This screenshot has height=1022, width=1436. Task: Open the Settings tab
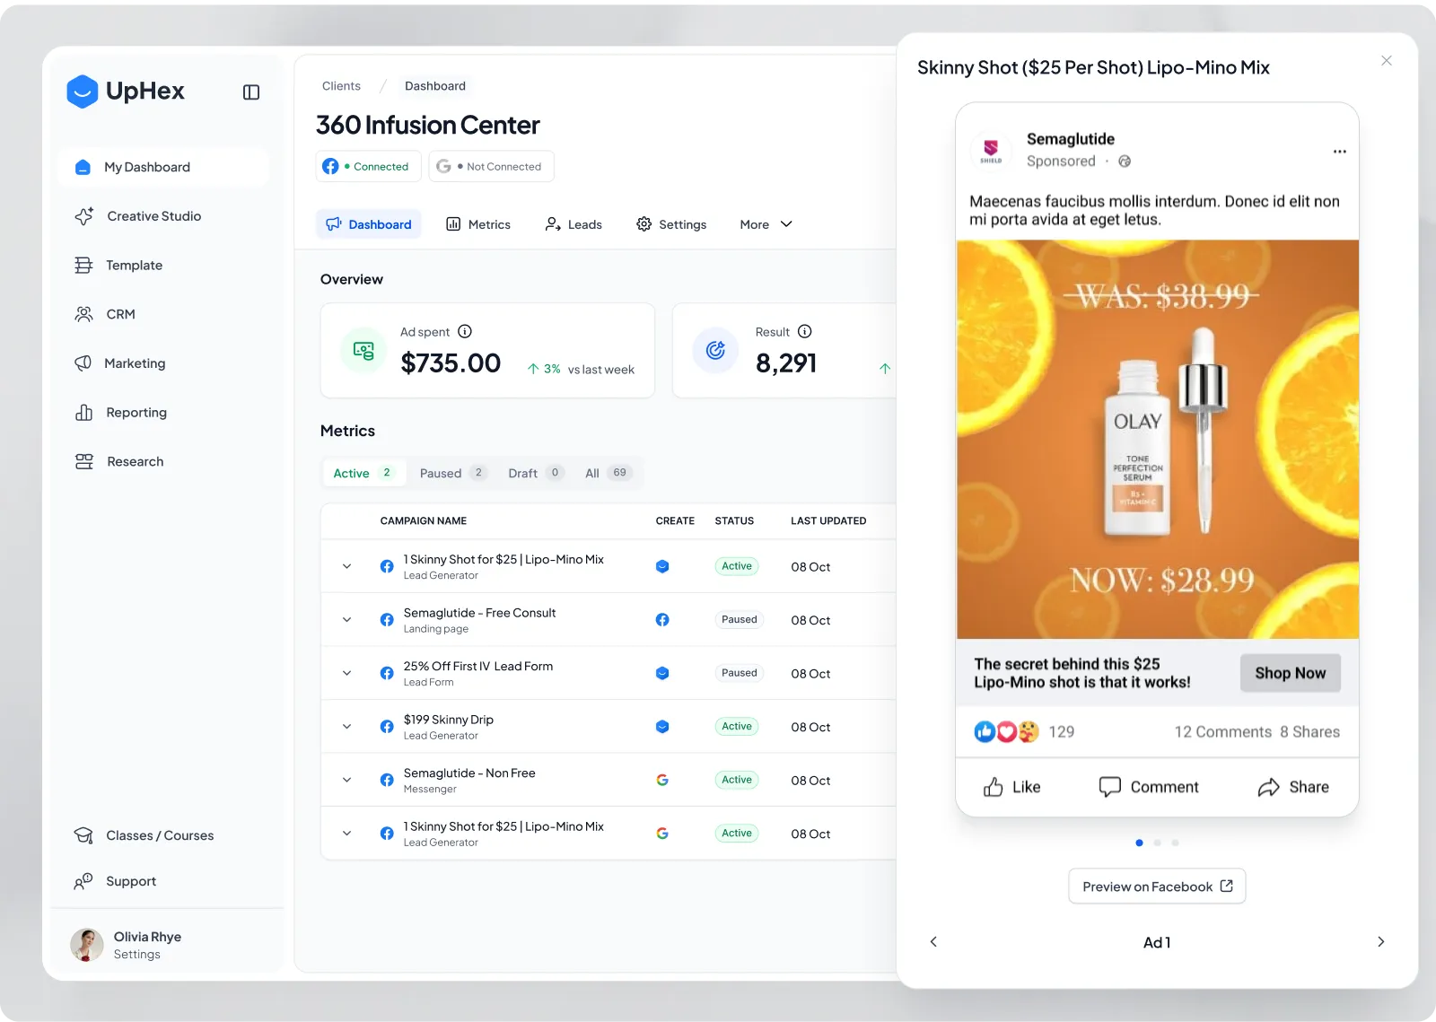coord(671,224)
